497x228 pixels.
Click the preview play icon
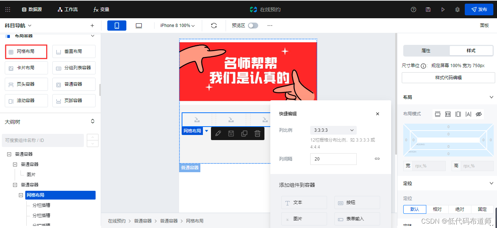[x=443, y=9]
